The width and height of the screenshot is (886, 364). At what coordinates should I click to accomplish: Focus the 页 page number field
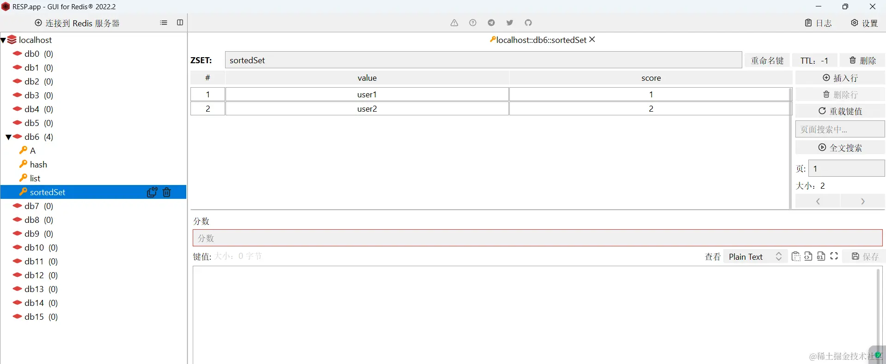[847, 168]
